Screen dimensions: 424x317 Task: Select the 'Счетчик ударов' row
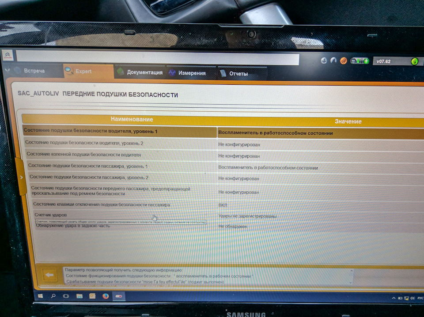[x=229, y=215]
